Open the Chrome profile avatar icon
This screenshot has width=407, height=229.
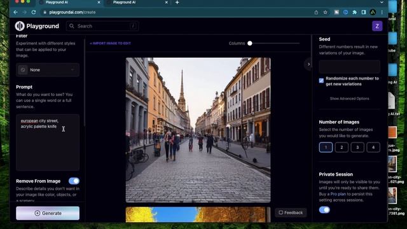pyautogui.click(x=373, y=12)
